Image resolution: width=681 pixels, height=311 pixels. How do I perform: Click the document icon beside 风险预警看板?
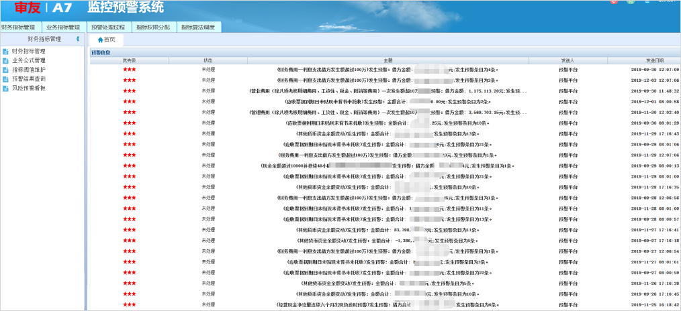5,88
